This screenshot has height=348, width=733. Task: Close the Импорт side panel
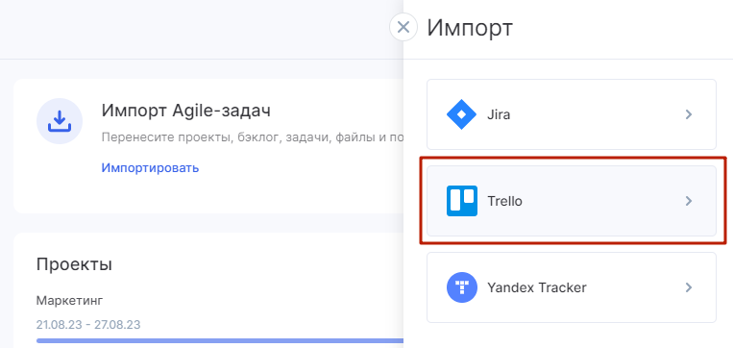(x=403, y=28)
